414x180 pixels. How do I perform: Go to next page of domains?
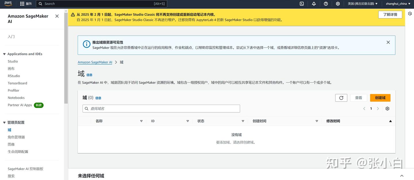pos(378,109)
